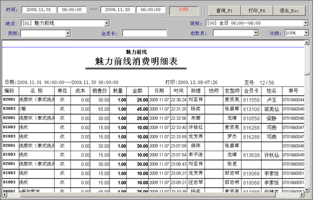The width and height of the screenshot is (313, 200).
Task: Click assistant name 侯玮
Action: [196, 146]
